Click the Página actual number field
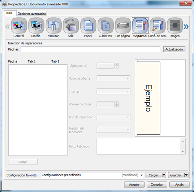Viewport: 194px width, 192px height. pyautogui.click(x=105, y=66)
